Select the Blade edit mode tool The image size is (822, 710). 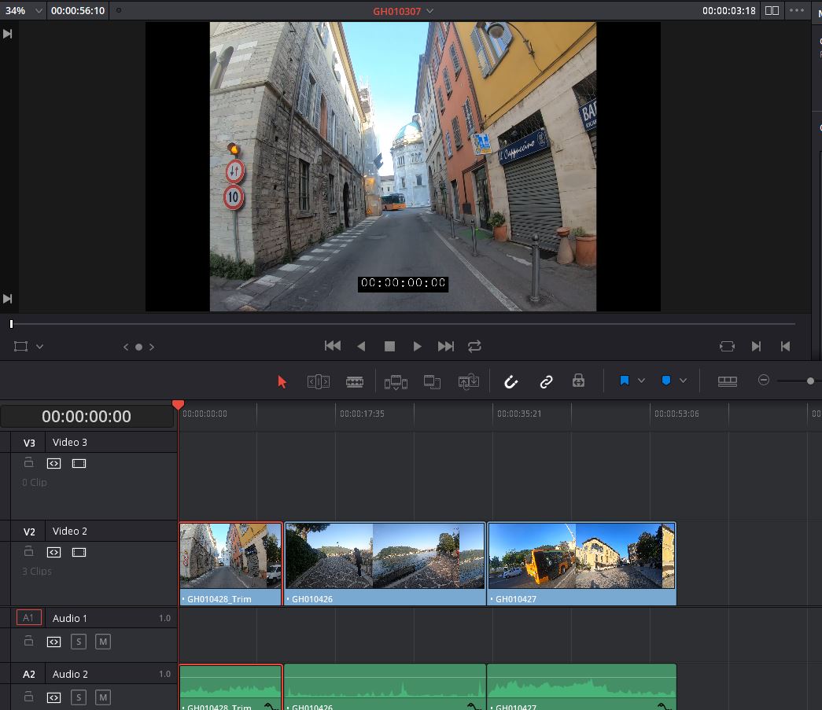pos(355,381)
